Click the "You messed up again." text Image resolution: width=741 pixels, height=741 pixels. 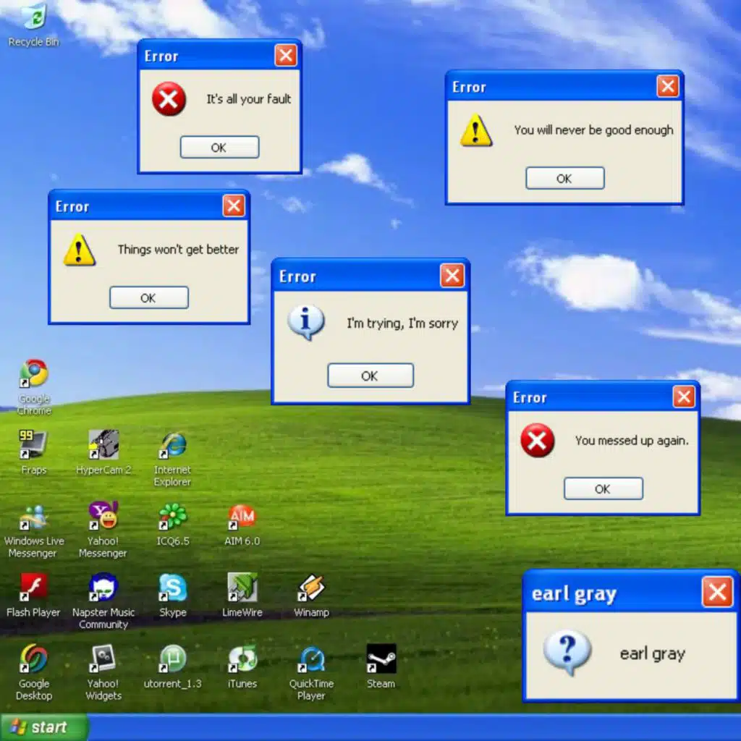coord(632,441)
